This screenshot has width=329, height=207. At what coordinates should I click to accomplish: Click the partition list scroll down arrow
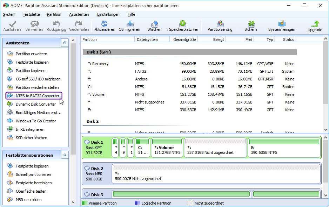[x=325, y=129]
